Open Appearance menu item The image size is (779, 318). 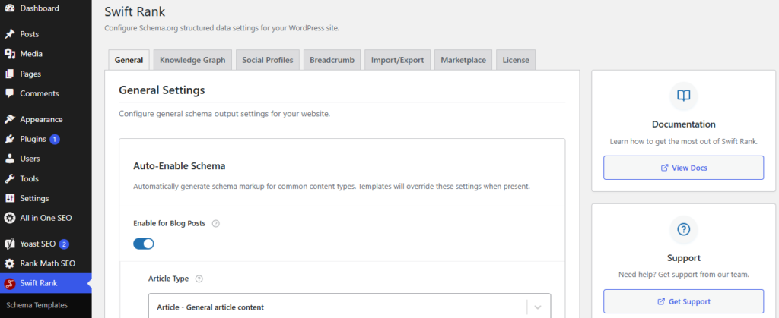pyautogui.click(x=46, y=119)
